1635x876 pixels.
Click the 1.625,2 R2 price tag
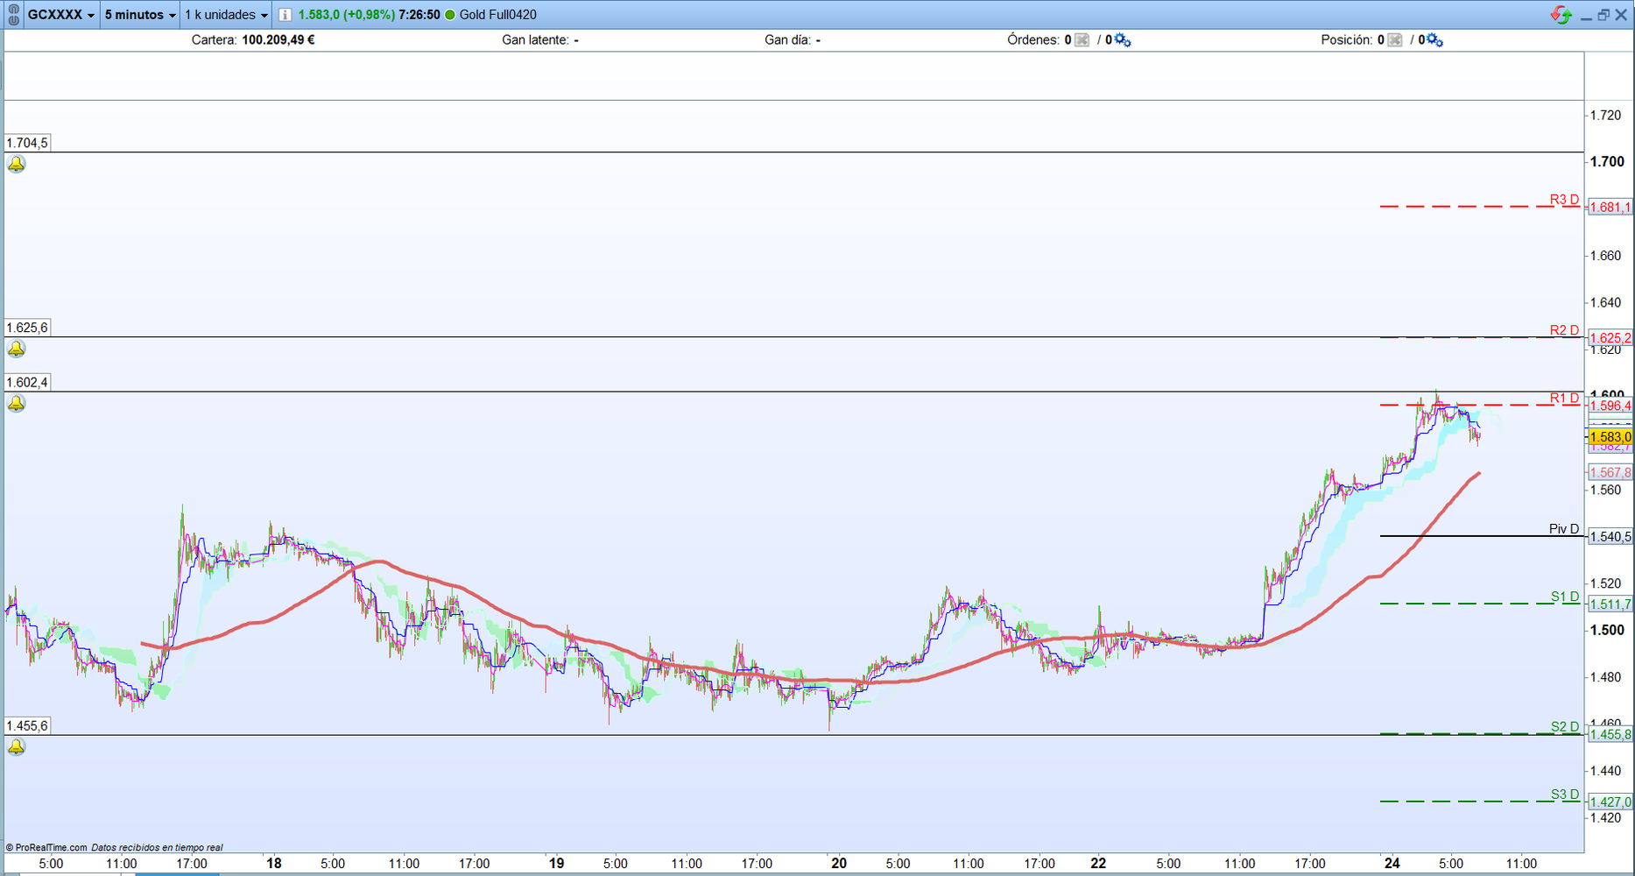(1610, 338)
